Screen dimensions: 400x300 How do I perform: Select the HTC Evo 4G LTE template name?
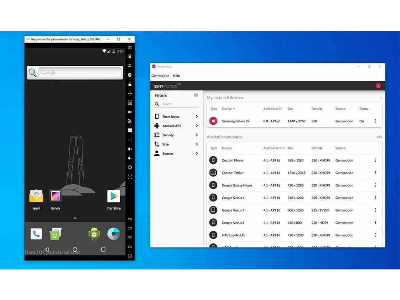pos(233,235)
